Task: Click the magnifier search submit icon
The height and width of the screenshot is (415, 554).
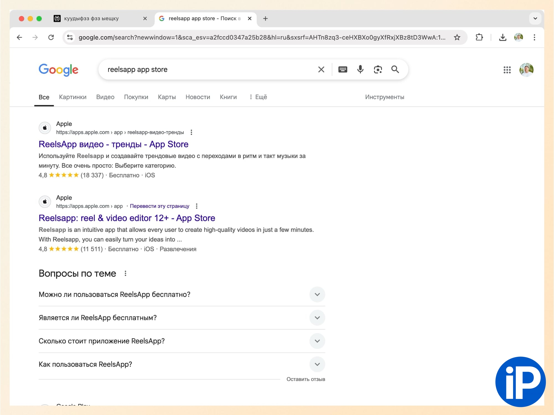Action: pos(395,69)
